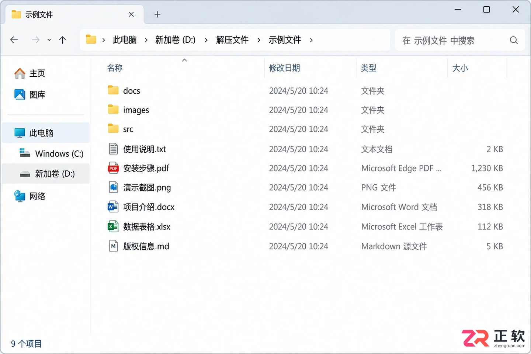Sort by 类型 column header

coord(368,68)
